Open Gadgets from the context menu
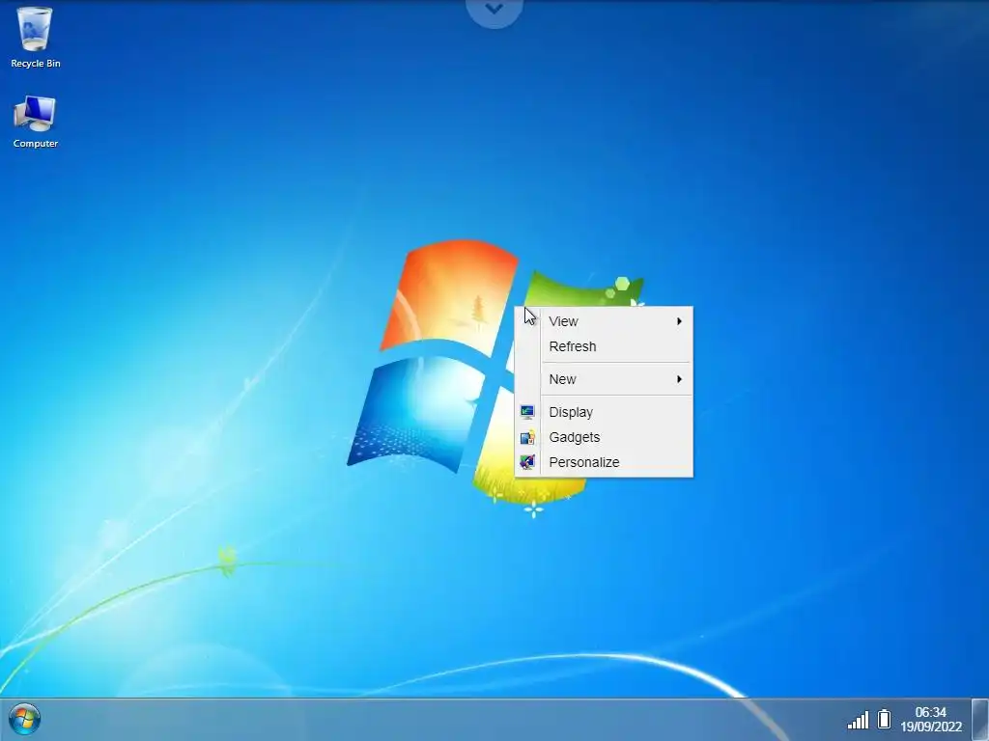Image resolution: width=989 pixels, height=741 pixels. (x=604, y=437)
